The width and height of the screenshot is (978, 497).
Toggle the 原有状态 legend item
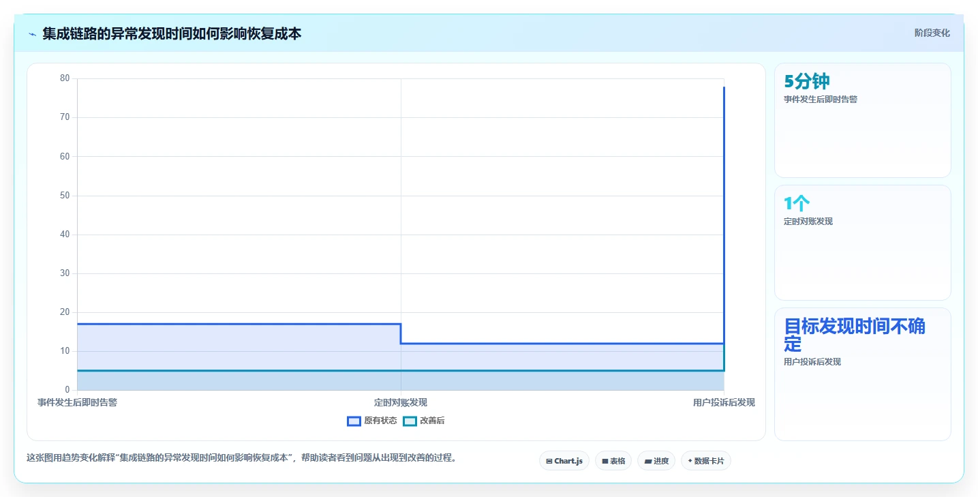pos(372,421)
